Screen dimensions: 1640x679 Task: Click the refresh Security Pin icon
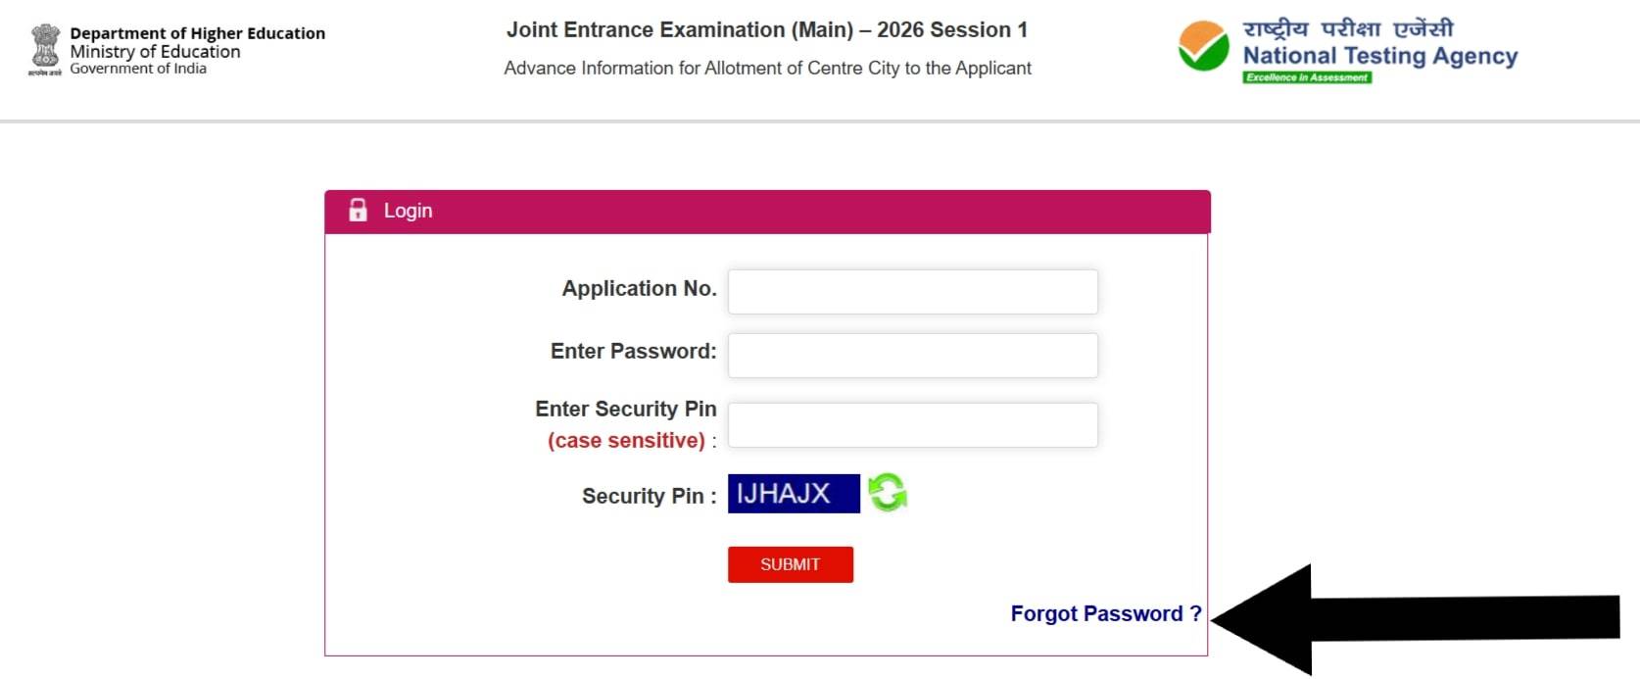(885, 493)
